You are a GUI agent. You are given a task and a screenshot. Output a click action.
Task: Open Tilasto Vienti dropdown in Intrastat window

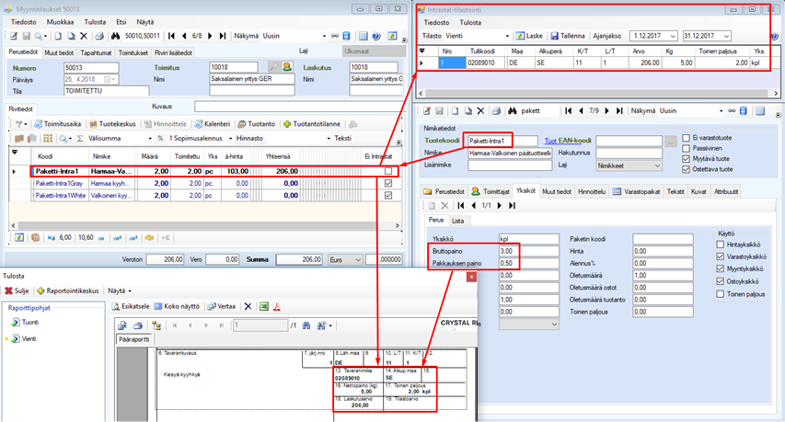[x=507, y=36]
